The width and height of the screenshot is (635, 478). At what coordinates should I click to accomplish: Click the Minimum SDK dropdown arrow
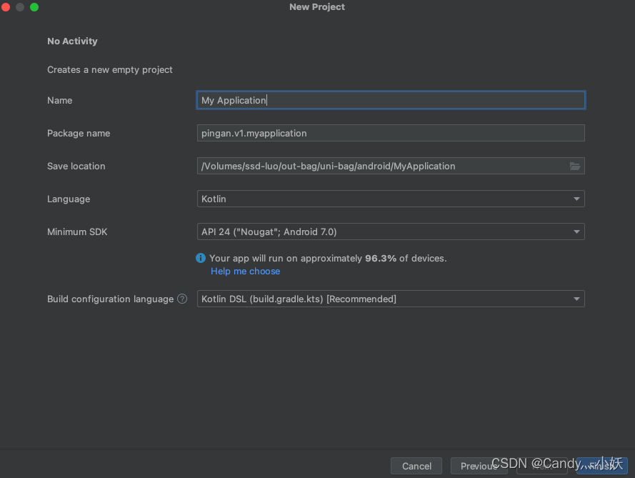coord(576,231)
